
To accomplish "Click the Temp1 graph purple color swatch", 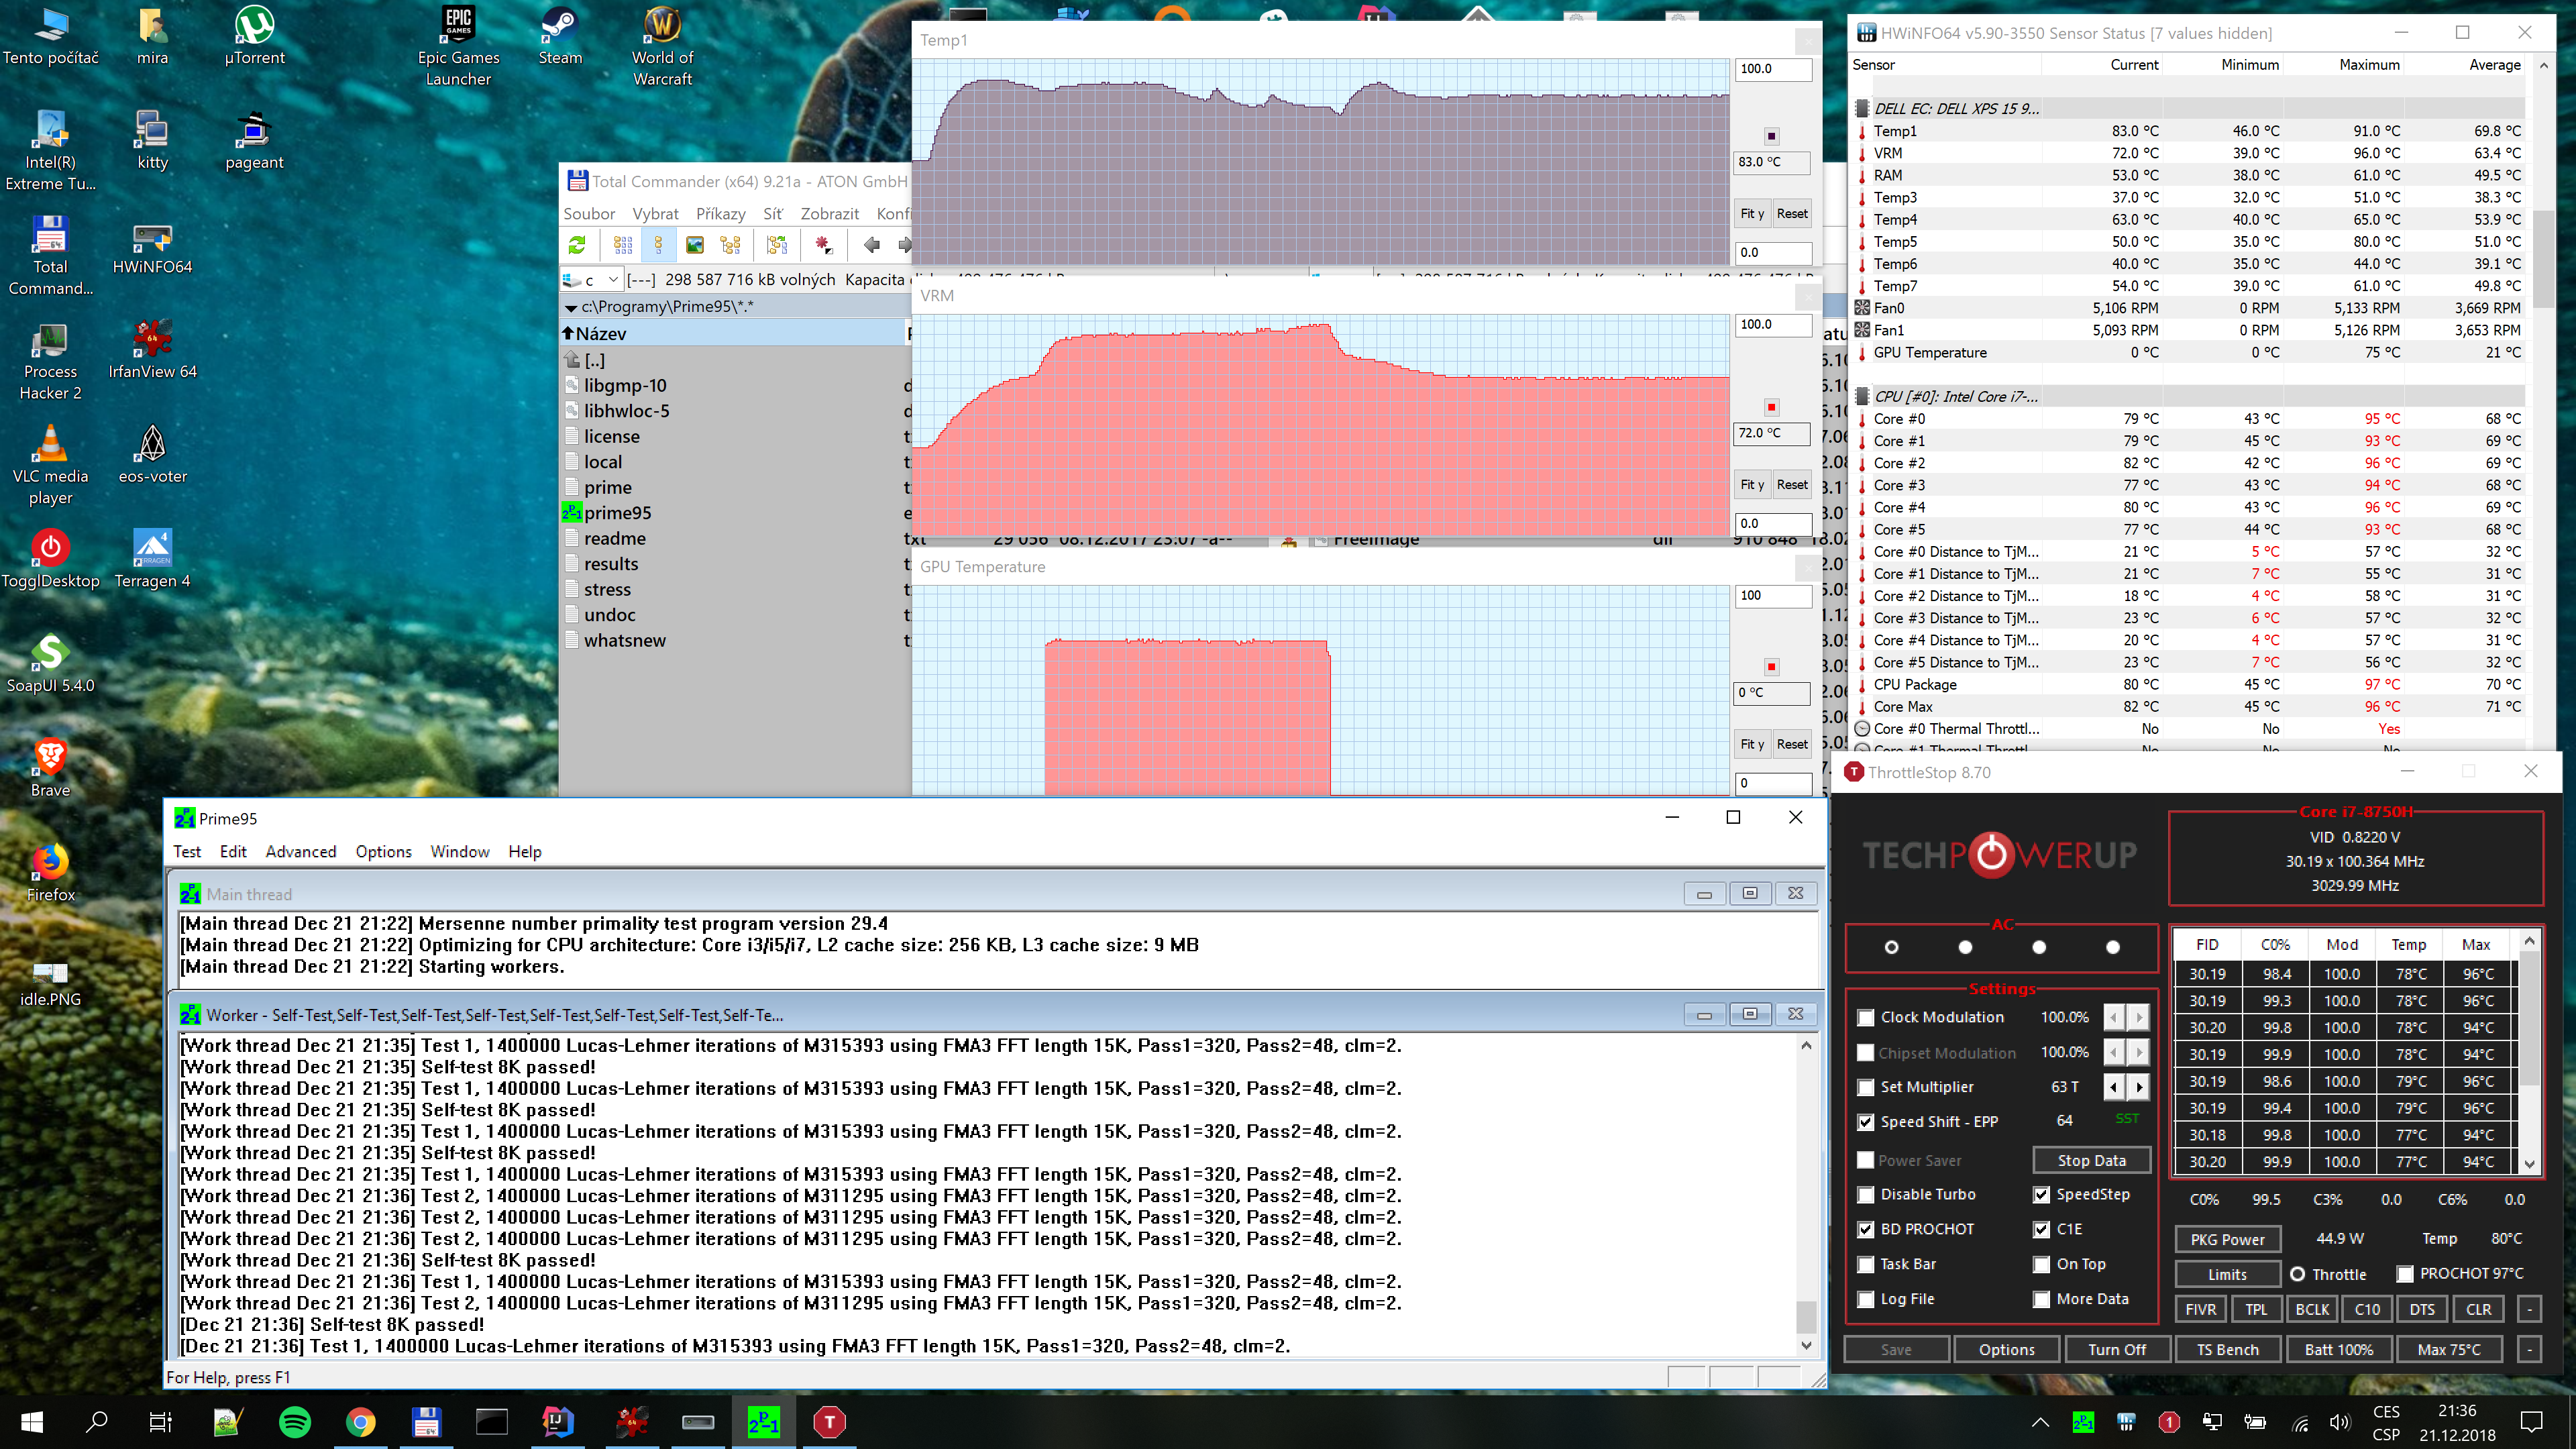I will [1771, 136].
